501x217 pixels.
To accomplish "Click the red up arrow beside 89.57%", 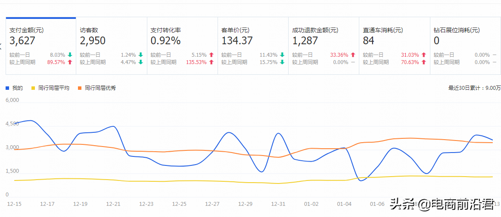I will tap(70, 62).
